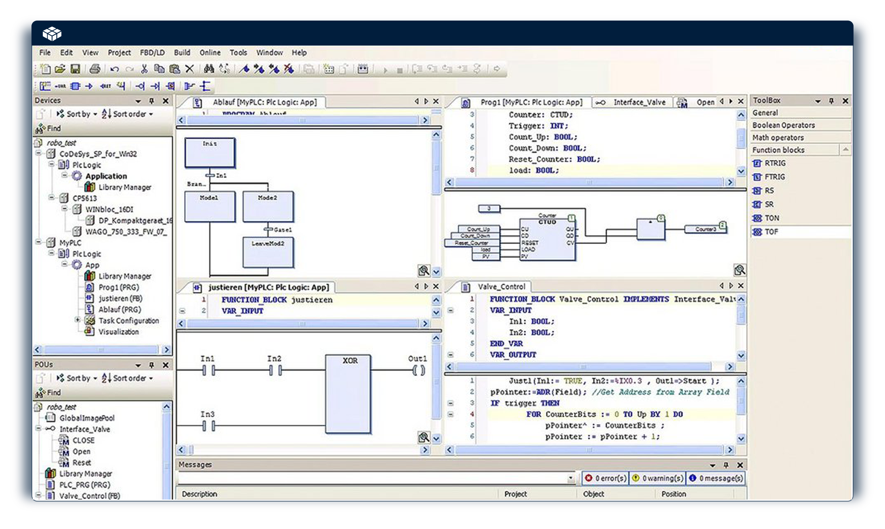Viewport: 885px width, 529px height.
Task: Open the Build menu
Action: click(182, 53)
